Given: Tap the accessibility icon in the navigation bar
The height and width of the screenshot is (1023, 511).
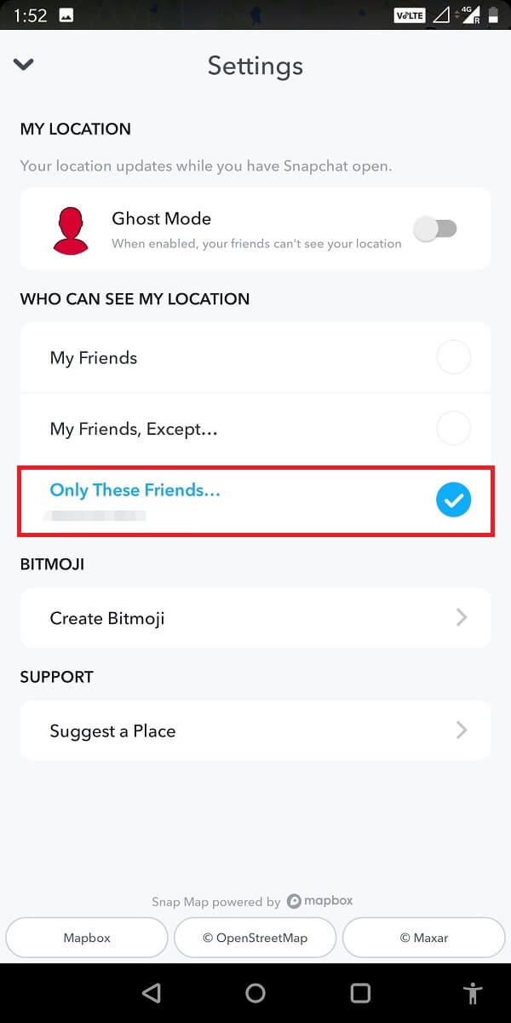Looking at the screenshot, I should click(474, 992).
